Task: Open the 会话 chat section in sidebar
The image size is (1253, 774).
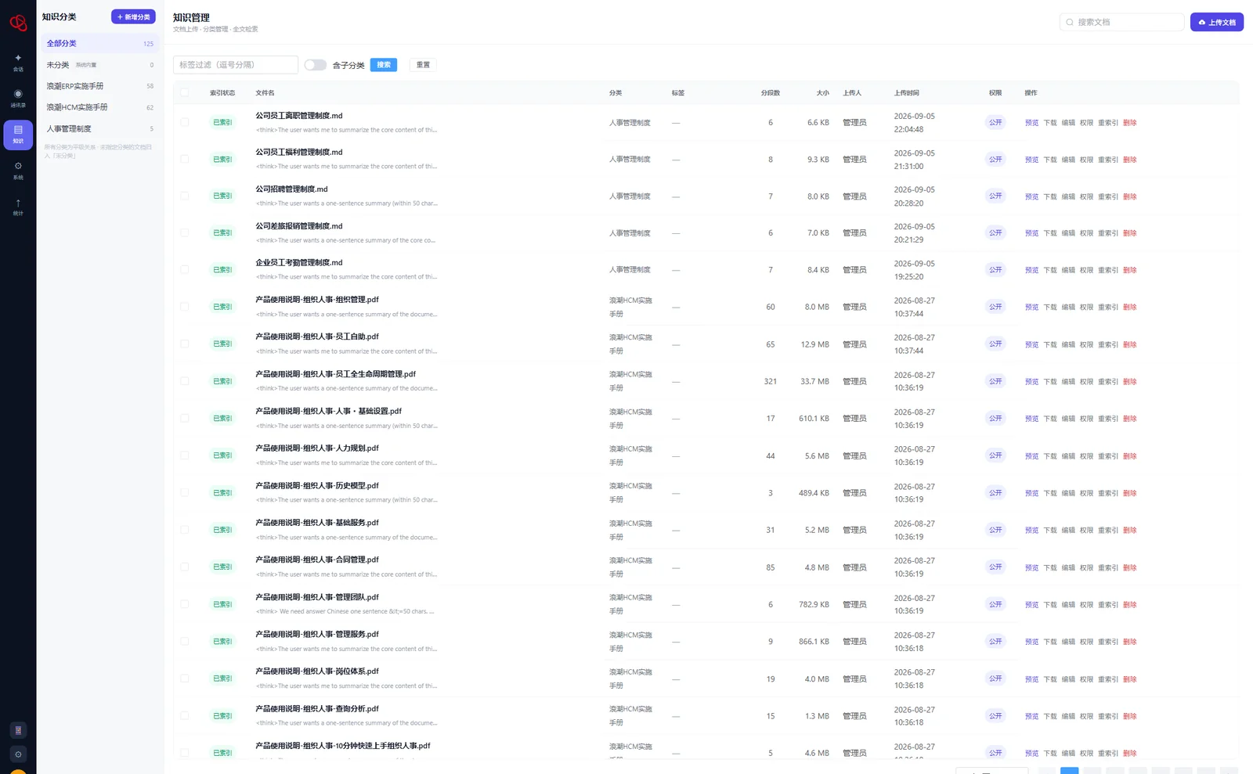Action: point(18,62)
